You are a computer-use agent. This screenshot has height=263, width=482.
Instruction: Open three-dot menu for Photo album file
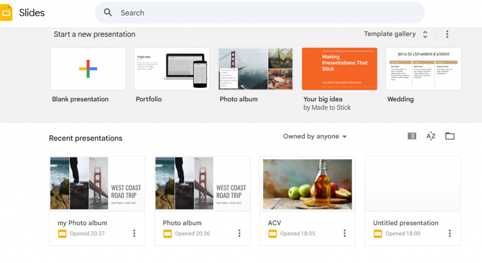[x=239, y=233]
